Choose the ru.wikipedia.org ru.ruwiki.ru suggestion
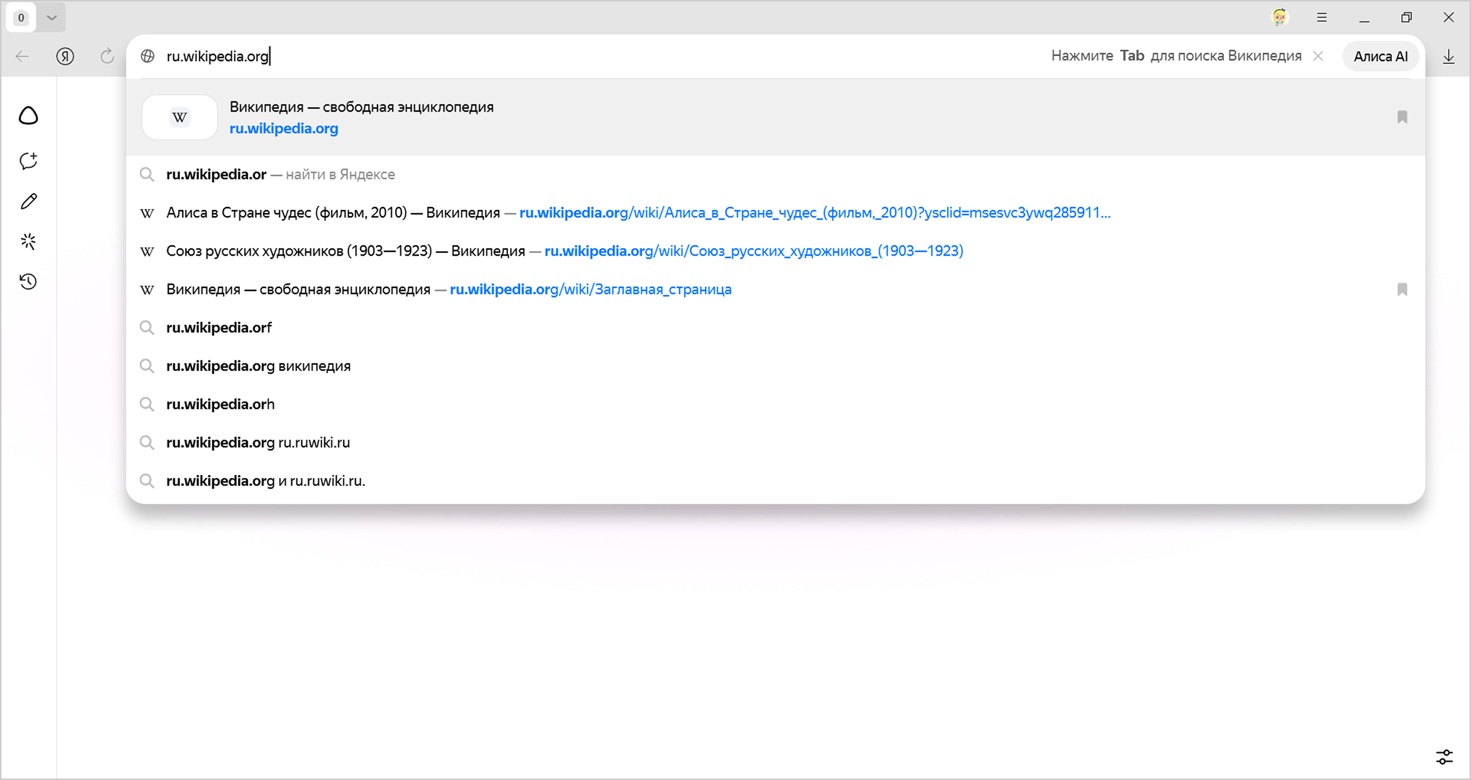Viewport: 1471px width, 780px height. (776, 442)
